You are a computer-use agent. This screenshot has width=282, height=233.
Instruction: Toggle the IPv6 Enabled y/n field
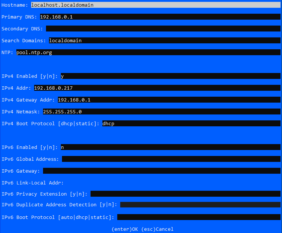tap(170, 147)
